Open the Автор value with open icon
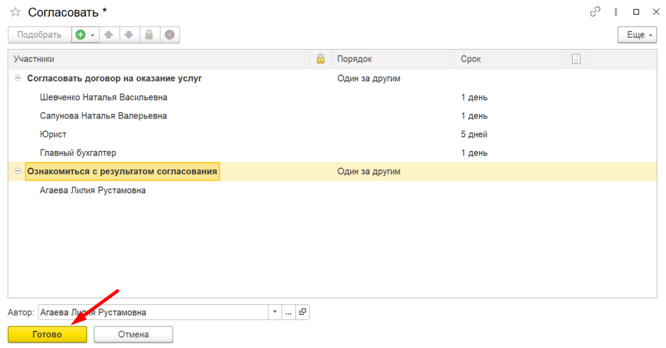This screenshot has width=666, height=348. click(303, 312)
